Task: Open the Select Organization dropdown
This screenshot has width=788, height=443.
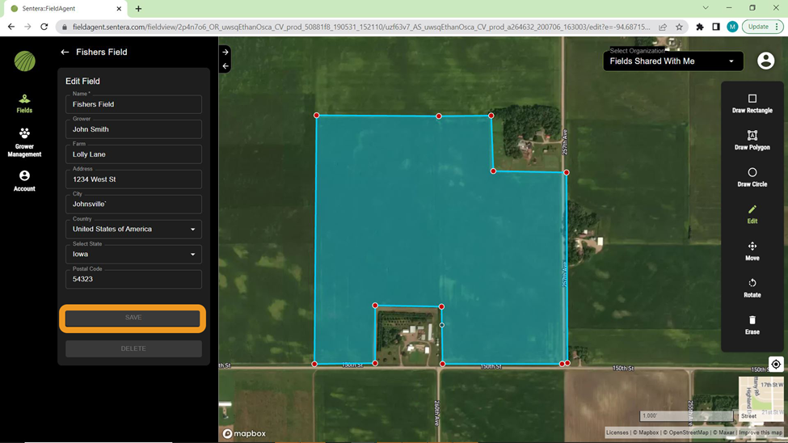Action: [x=672, y=61]
